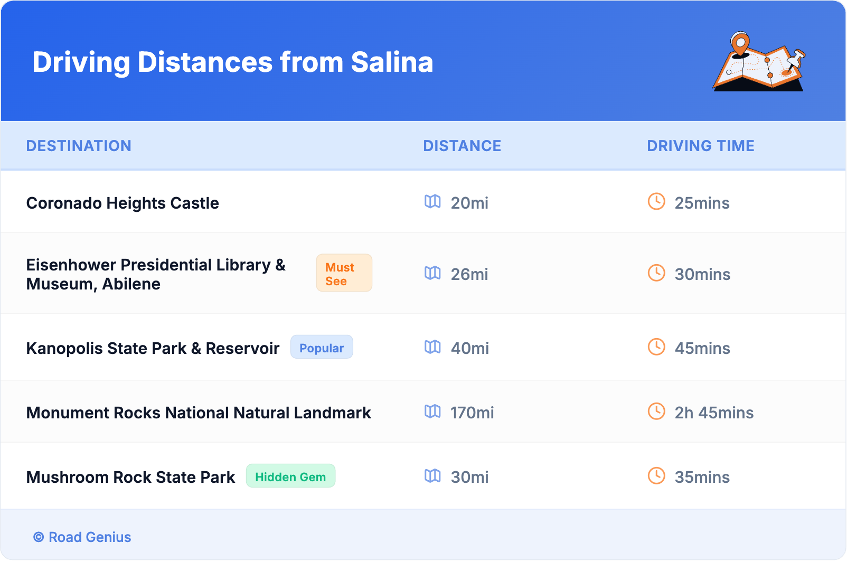Image resolution: width=847 pixels, height=561 pixels.
Task: Click the clock icon beside 2h 45mins
Action: 656,412
